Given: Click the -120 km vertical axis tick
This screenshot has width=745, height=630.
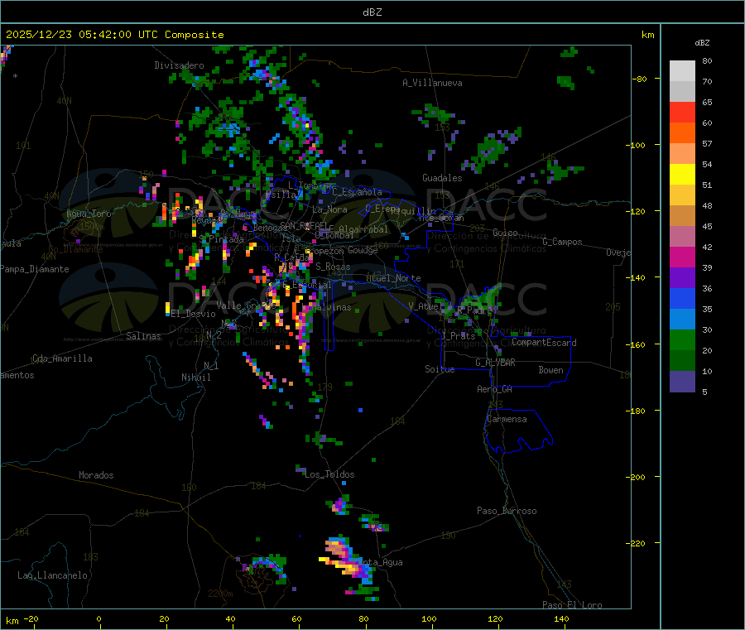Looking at the screenshot, I should [x=637, y=211].
